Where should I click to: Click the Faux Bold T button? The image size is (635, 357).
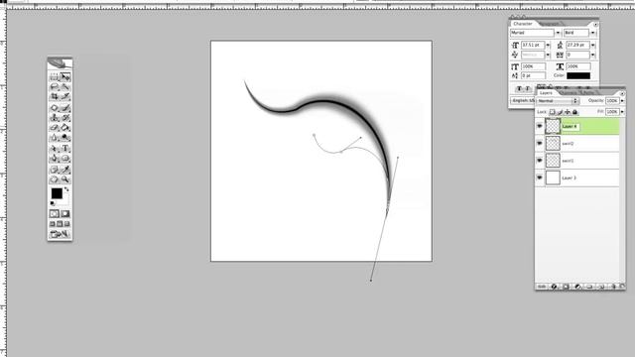tap(519, 88)
